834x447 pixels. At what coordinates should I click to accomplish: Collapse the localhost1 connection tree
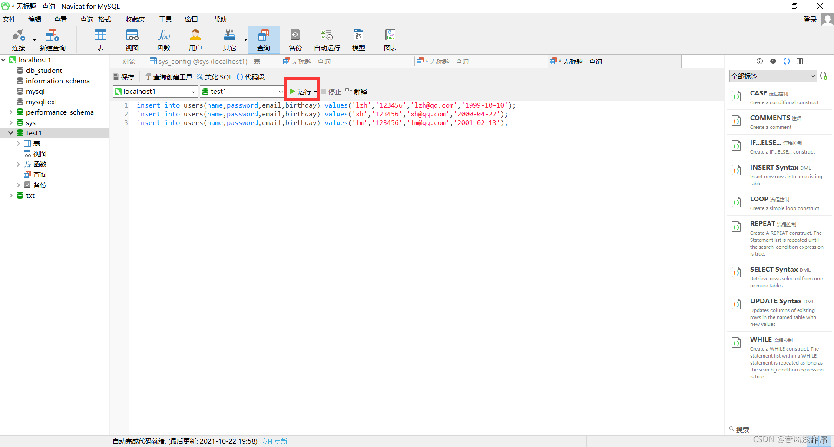[3, 60]
